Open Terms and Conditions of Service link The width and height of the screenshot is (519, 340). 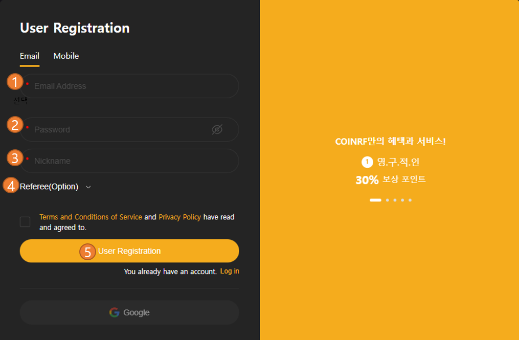pos(91,217)
